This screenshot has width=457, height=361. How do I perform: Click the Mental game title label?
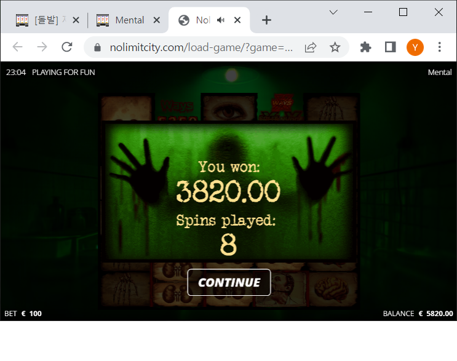pos(440,72)
